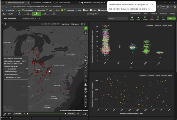
Task: Open the Instant Analyst section
Action: click(x=28, y=14)
